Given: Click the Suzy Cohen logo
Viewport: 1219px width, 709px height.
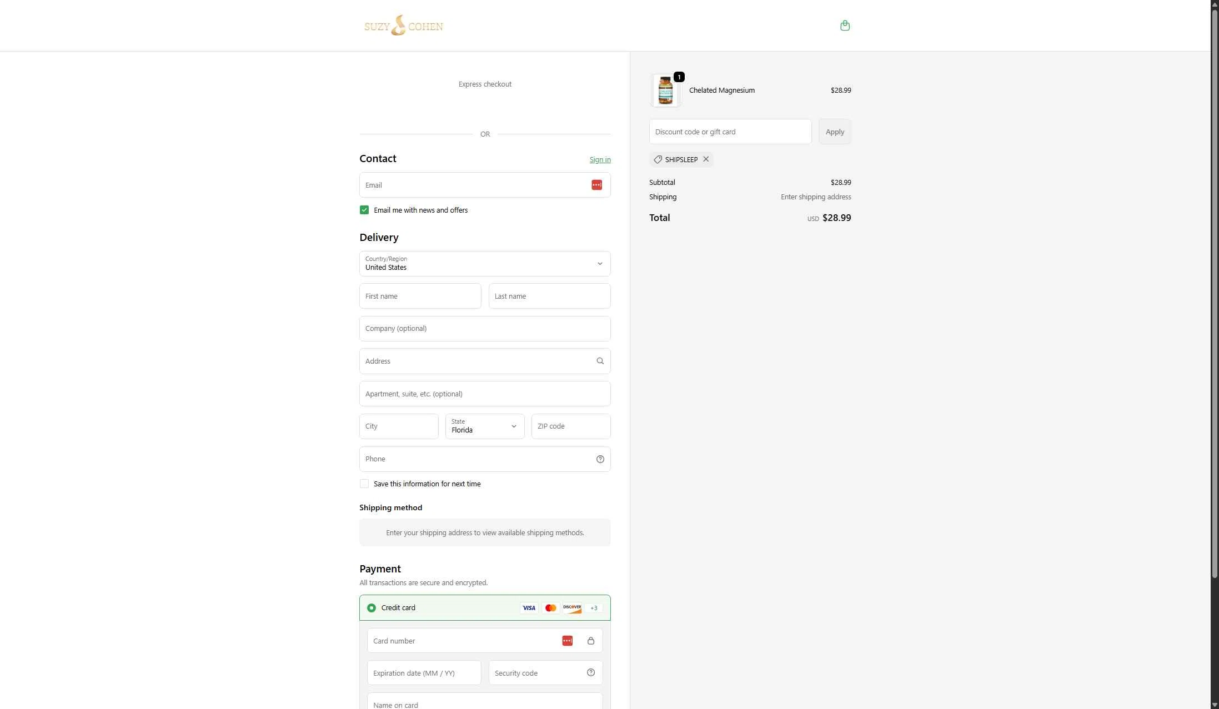Looking at the screenshot, I should 403,25.
